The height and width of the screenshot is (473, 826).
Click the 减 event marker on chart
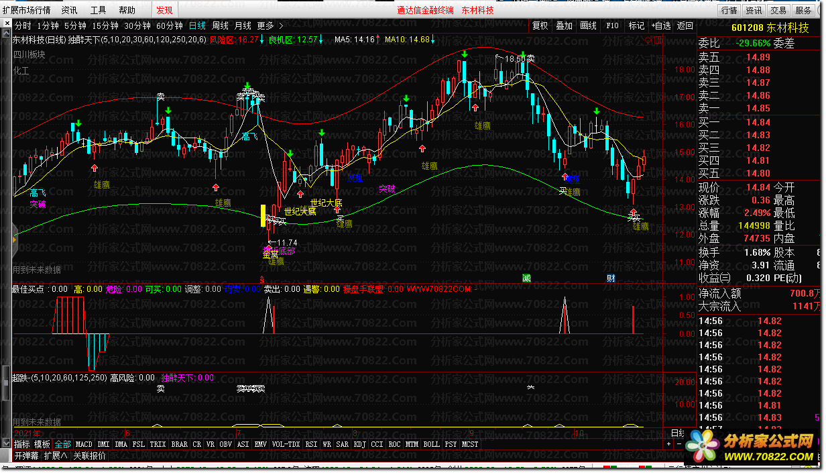(x=527, y=278)
